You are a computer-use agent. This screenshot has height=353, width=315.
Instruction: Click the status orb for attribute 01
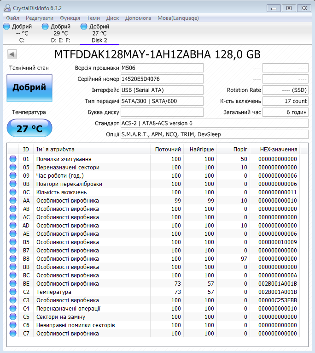coord(13,159)
